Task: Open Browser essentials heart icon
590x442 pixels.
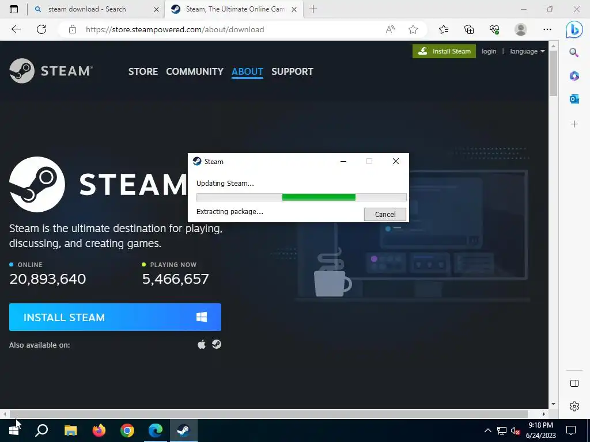Action: [x=494, y=29]
